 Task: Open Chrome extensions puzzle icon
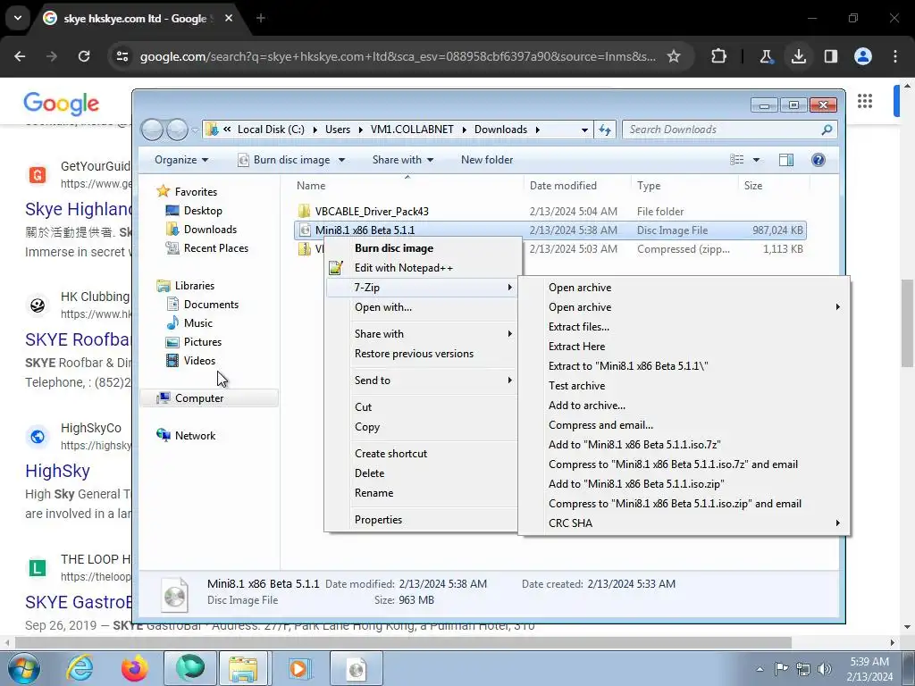pyautogui.click(x=719, y=56)
